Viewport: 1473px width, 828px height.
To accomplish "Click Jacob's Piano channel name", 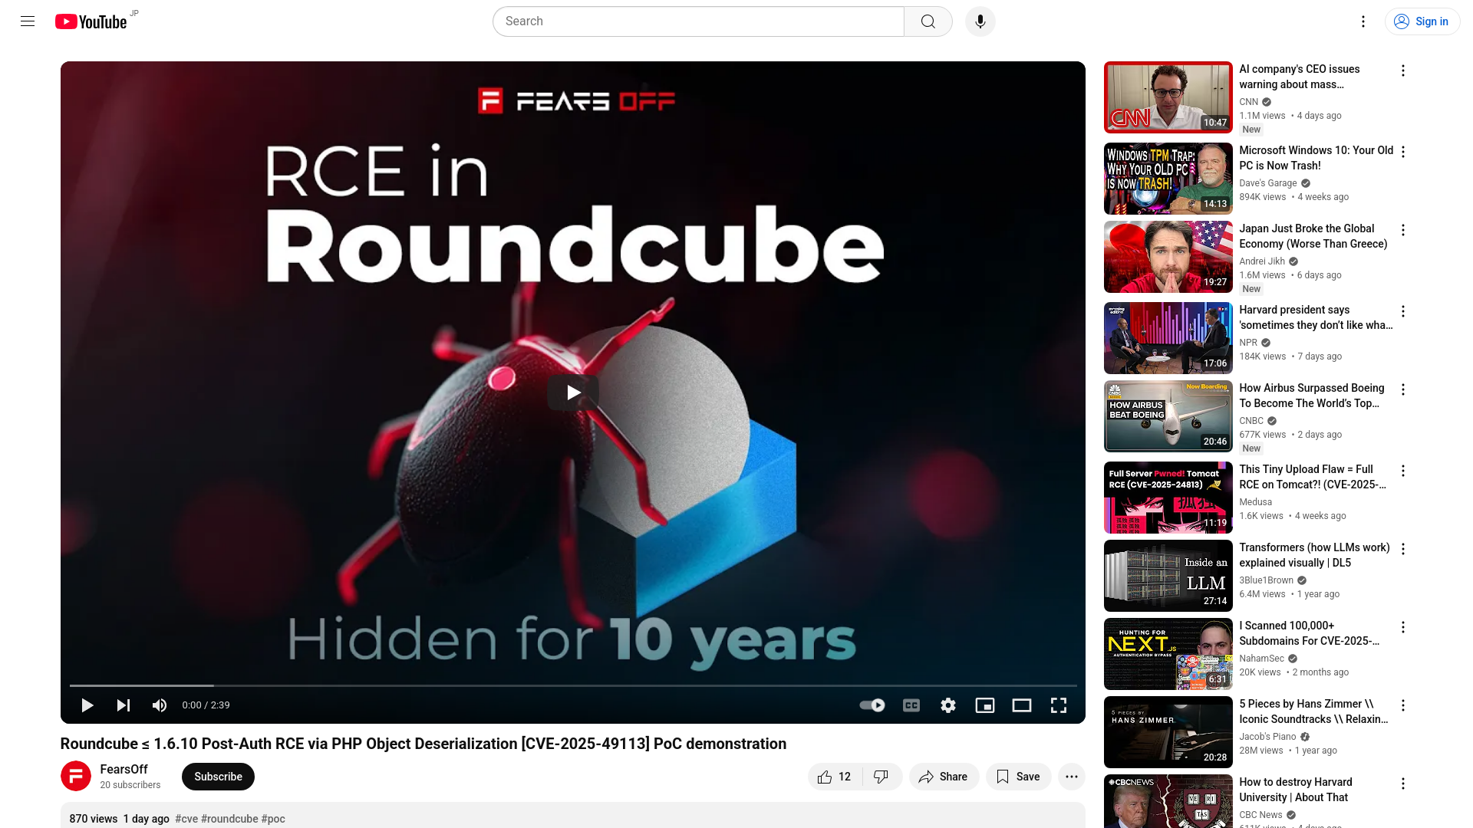I will click(x=1267, y=737).
